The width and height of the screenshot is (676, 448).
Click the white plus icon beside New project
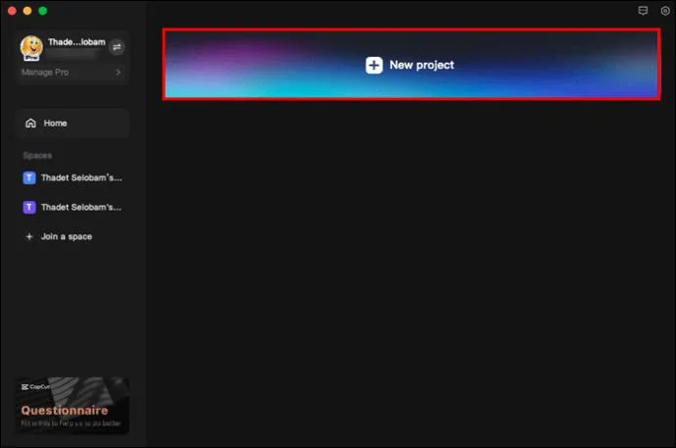[x=374, y=65]
